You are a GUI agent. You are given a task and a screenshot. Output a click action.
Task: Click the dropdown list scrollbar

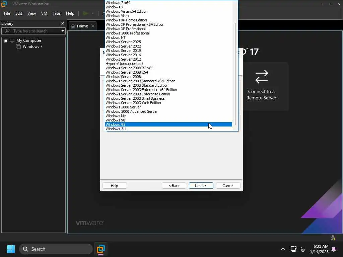[235, 74]
